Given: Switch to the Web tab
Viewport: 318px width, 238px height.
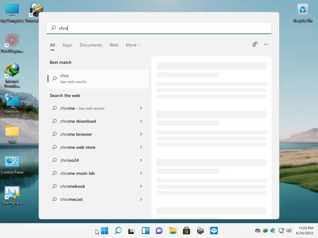Looking at the screenshot, I should pyautogui.click(x=114, y=45).
